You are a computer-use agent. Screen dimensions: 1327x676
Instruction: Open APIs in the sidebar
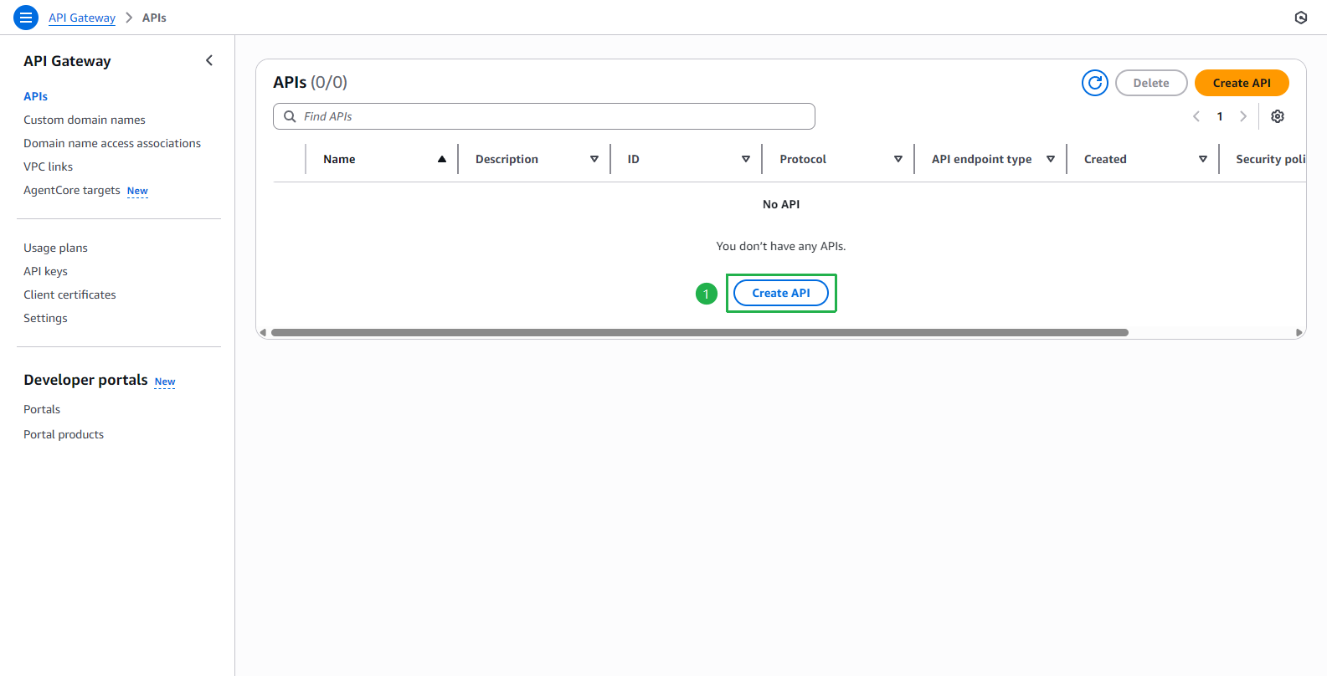[x=35, y=96]
